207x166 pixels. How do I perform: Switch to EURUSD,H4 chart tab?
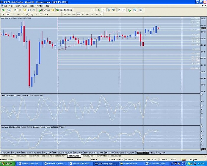click(x=21, y=156)
